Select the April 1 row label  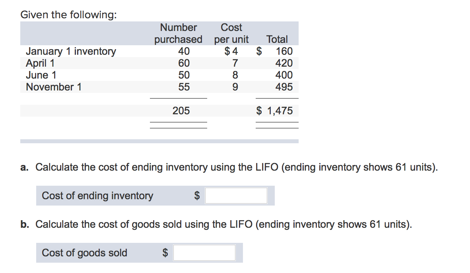(x=40, y=63)
